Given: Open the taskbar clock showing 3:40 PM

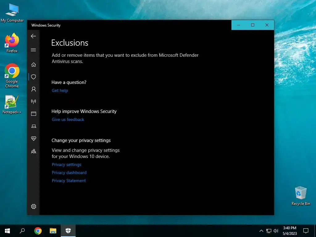Looking at the screenshot, I should coord(289,231).
